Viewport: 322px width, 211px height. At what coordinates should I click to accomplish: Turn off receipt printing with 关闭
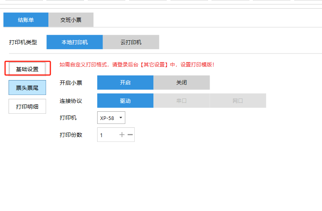[x=181, y=82]
